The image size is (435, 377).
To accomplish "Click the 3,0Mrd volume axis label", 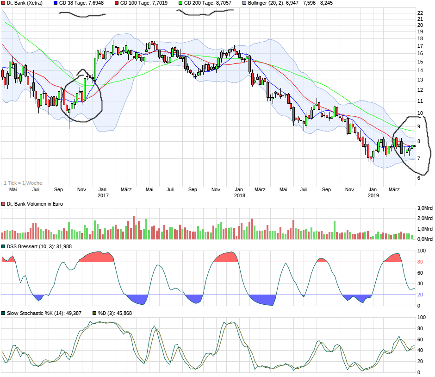I will coord(425,208).
